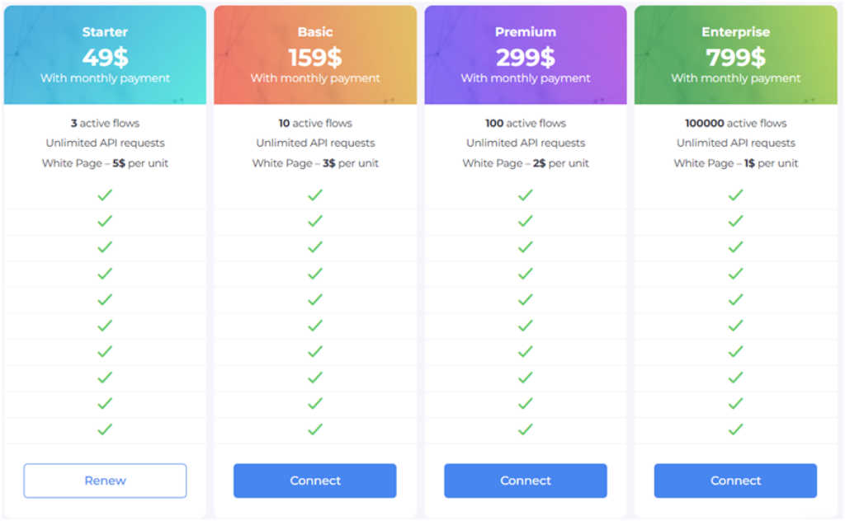
Task: Click 'White Page – 3$ per unit' text
Action: pos(315,163)
